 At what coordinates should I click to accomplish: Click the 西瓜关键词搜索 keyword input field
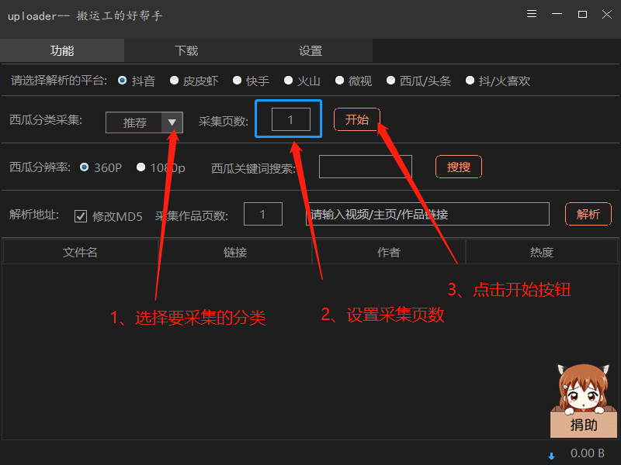click(365, 167)
